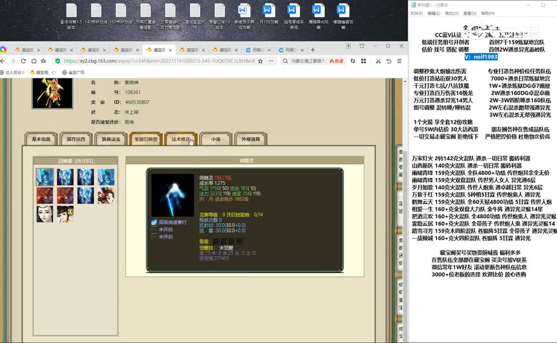557x343 pixels.
Task: Open the 雁塔异光攻略 WPS document
Action: tap(318, 16)
